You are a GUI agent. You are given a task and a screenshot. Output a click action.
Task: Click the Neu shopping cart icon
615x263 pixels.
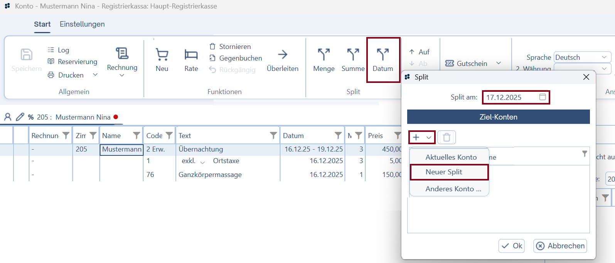(162, 55)
